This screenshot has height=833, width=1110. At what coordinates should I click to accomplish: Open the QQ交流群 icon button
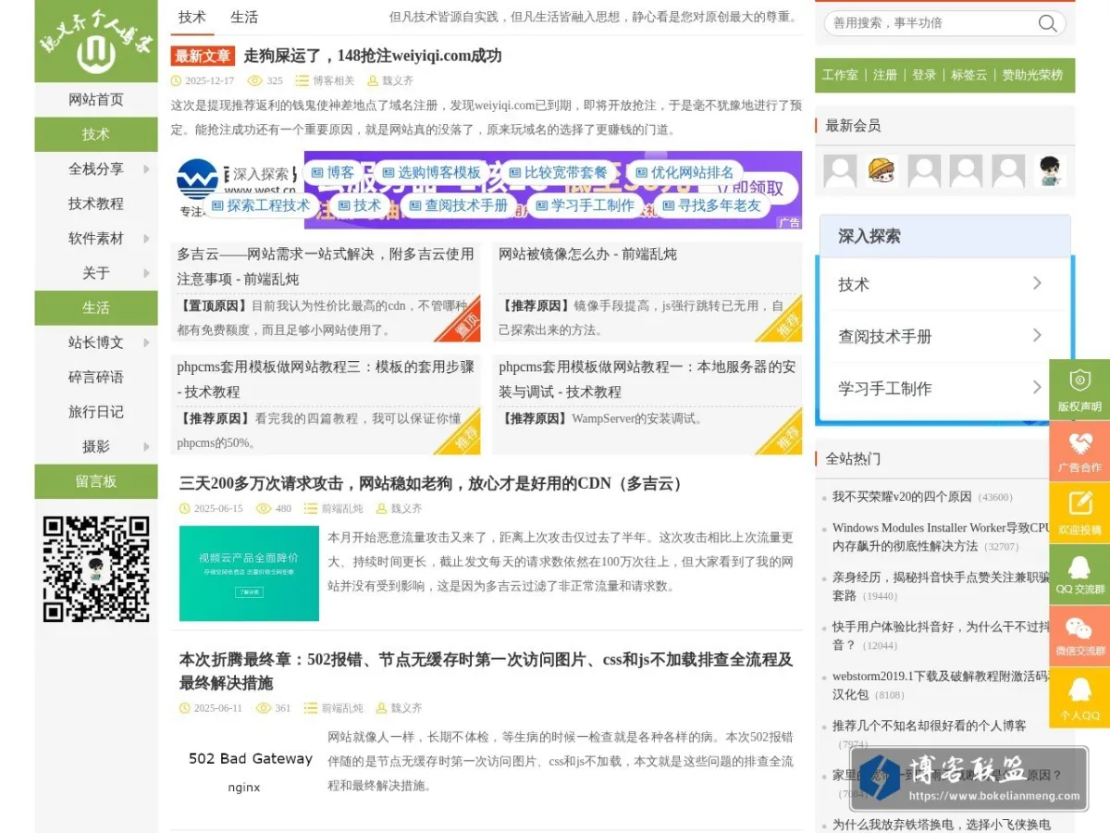tap(1079, 574)
